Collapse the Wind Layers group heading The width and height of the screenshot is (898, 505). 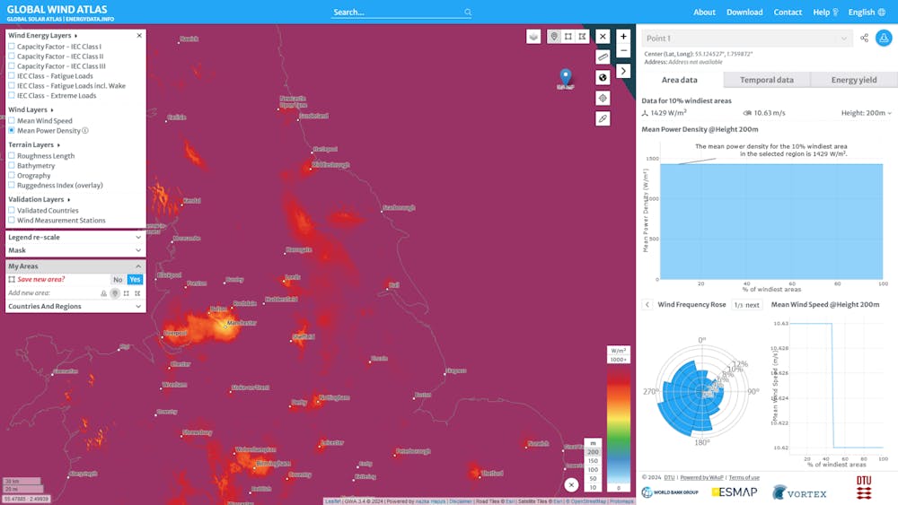(x=31, y=109)
